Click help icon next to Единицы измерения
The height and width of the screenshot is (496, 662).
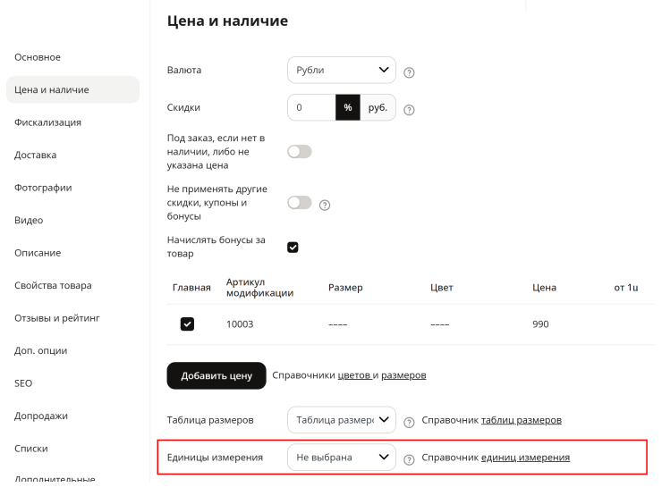point(409,459)
